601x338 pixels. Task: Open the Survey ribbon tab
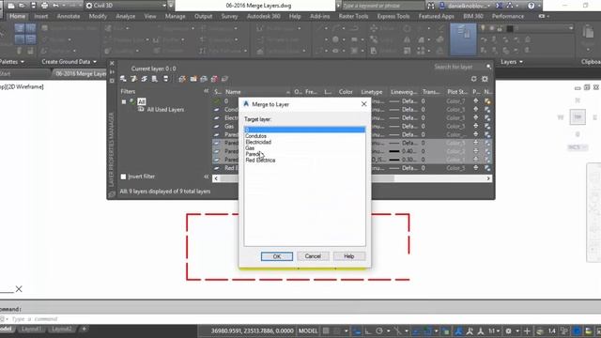coord(229,17)
